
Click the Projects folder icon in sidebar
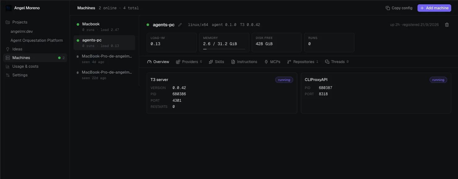pos(8,22)
